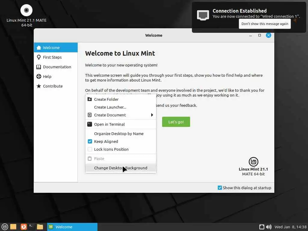Click the lifebuoy icon beside Help

tap(39, 76)
